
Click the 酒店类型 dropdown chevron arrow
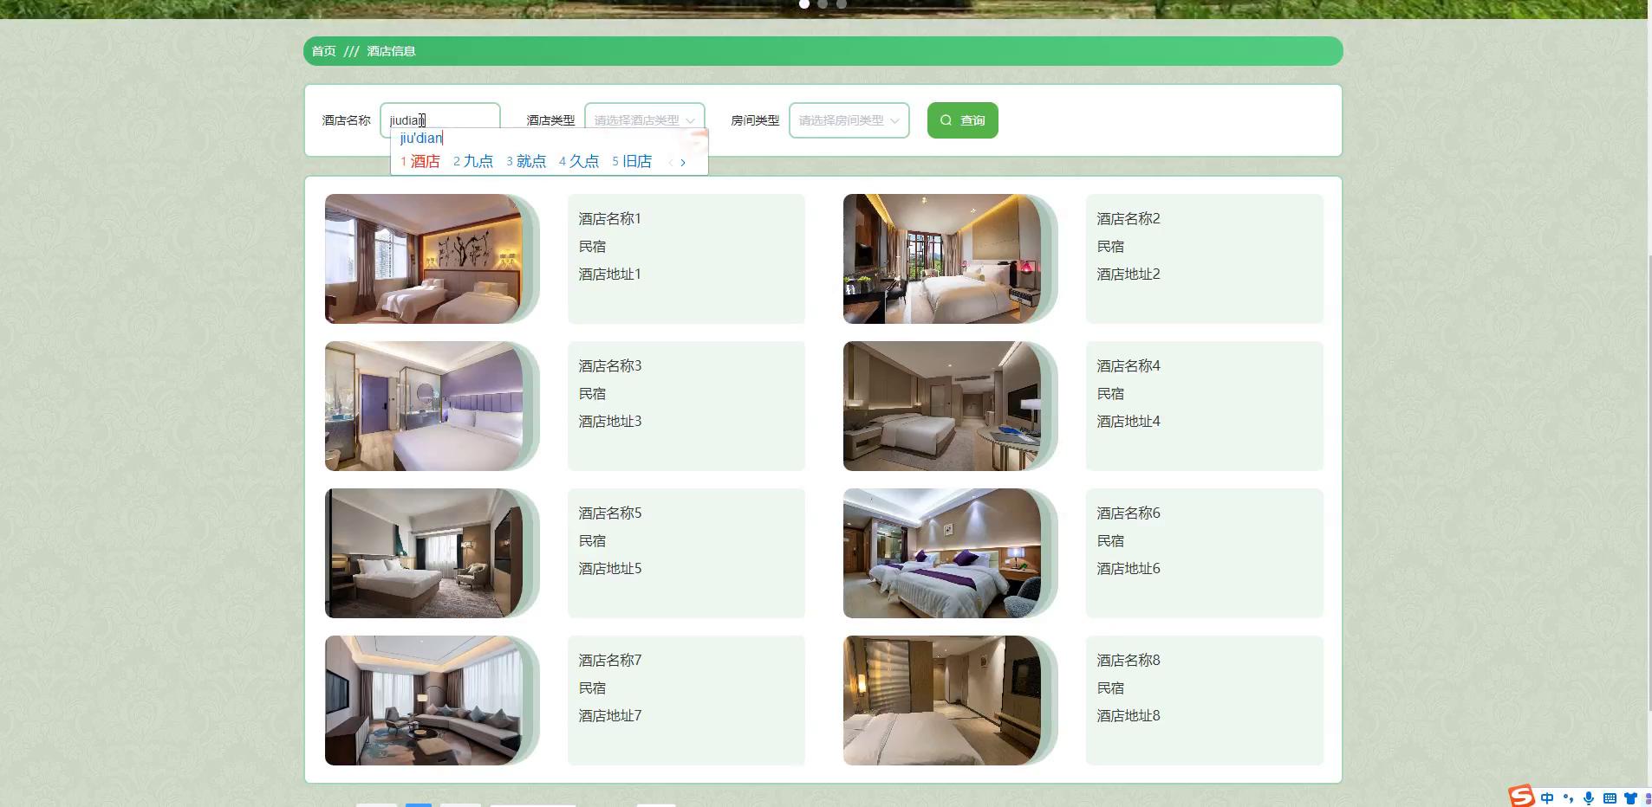click(690, 121)
